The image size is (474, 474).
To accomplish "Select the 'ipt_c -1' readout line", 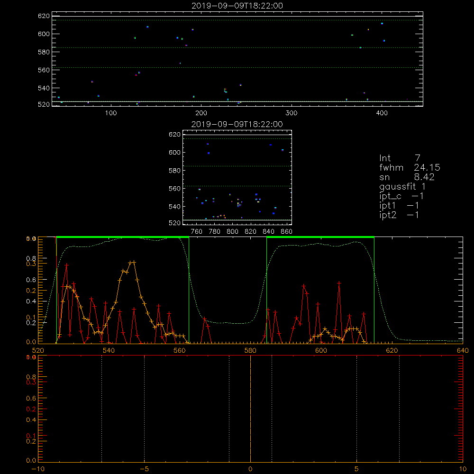I will [401, 196].
